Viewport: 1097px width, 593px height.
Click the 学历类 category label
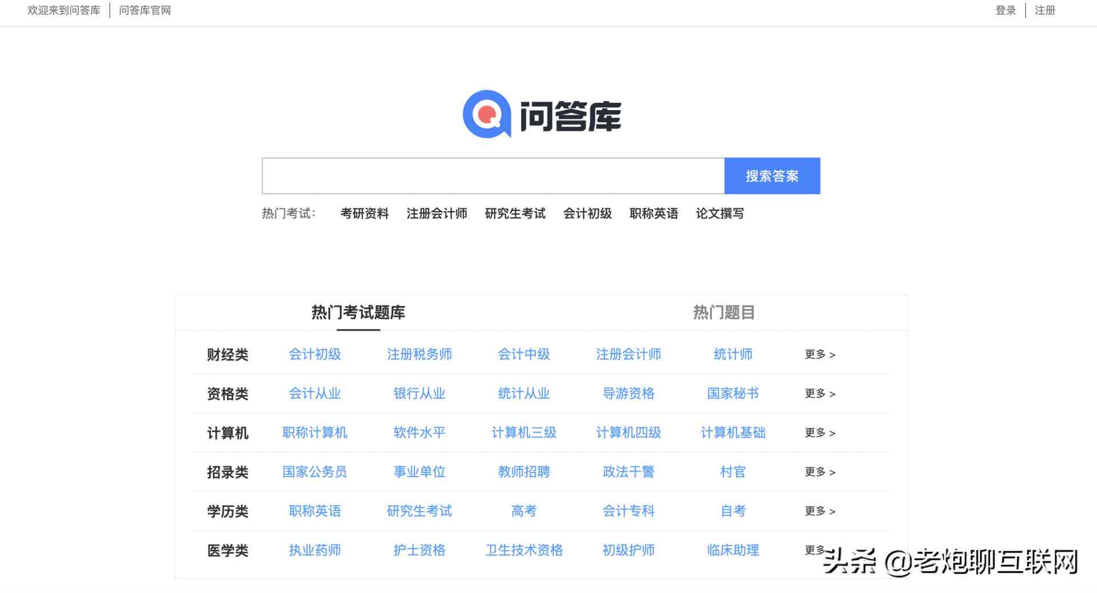227,511
